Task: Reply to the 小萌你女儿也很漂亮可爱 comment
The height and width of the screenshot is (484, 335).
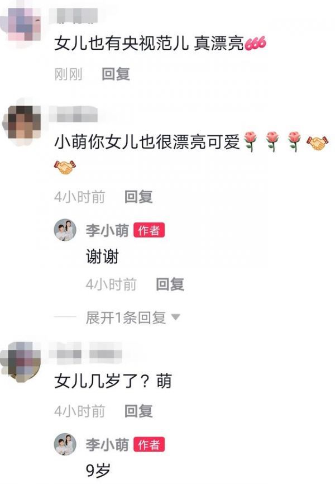Action: click(138, 197)
